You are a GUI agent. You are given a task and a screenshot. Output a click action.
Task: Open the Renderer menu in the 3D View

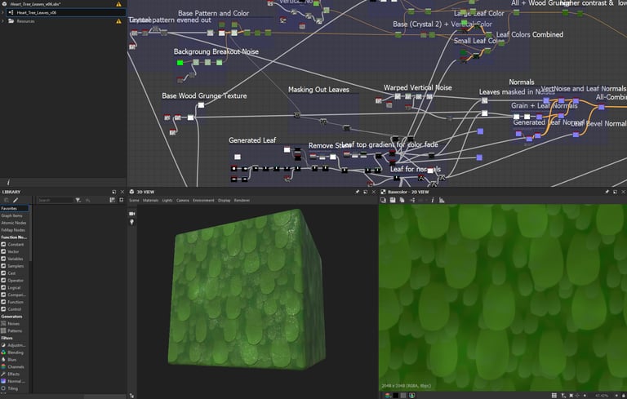pos(242,200)
